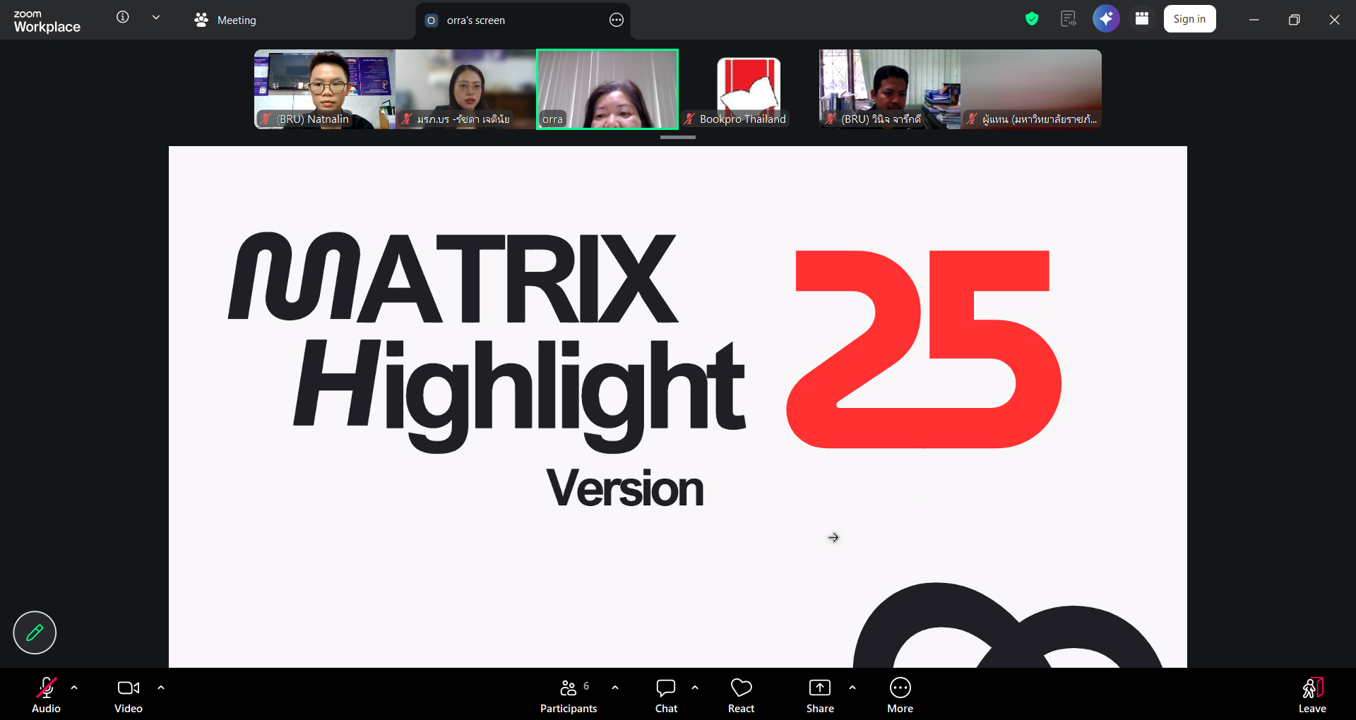Select orra's active speaker video thumbnail
Image resolution: width=1356 pixels, height=720 pixels.
(x=607, y=89)
